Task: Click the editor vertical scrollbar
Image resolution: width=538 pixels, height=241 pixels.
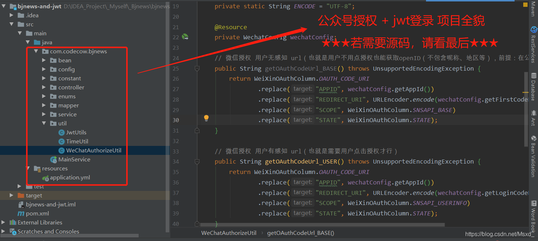Action: tap(526, 109)
